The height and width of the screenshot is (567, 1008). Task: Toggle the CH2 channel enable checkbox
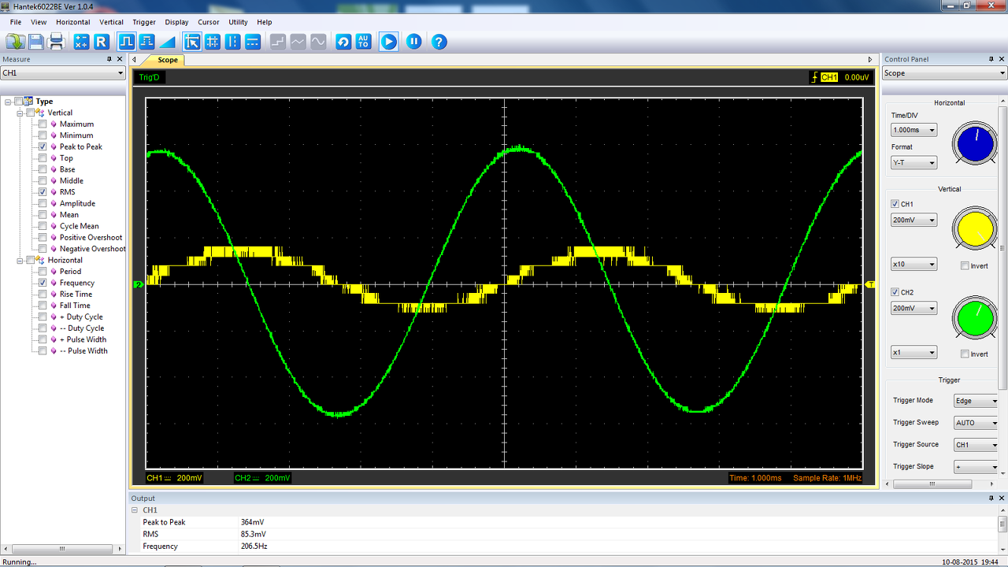click(x=895, y=292)
